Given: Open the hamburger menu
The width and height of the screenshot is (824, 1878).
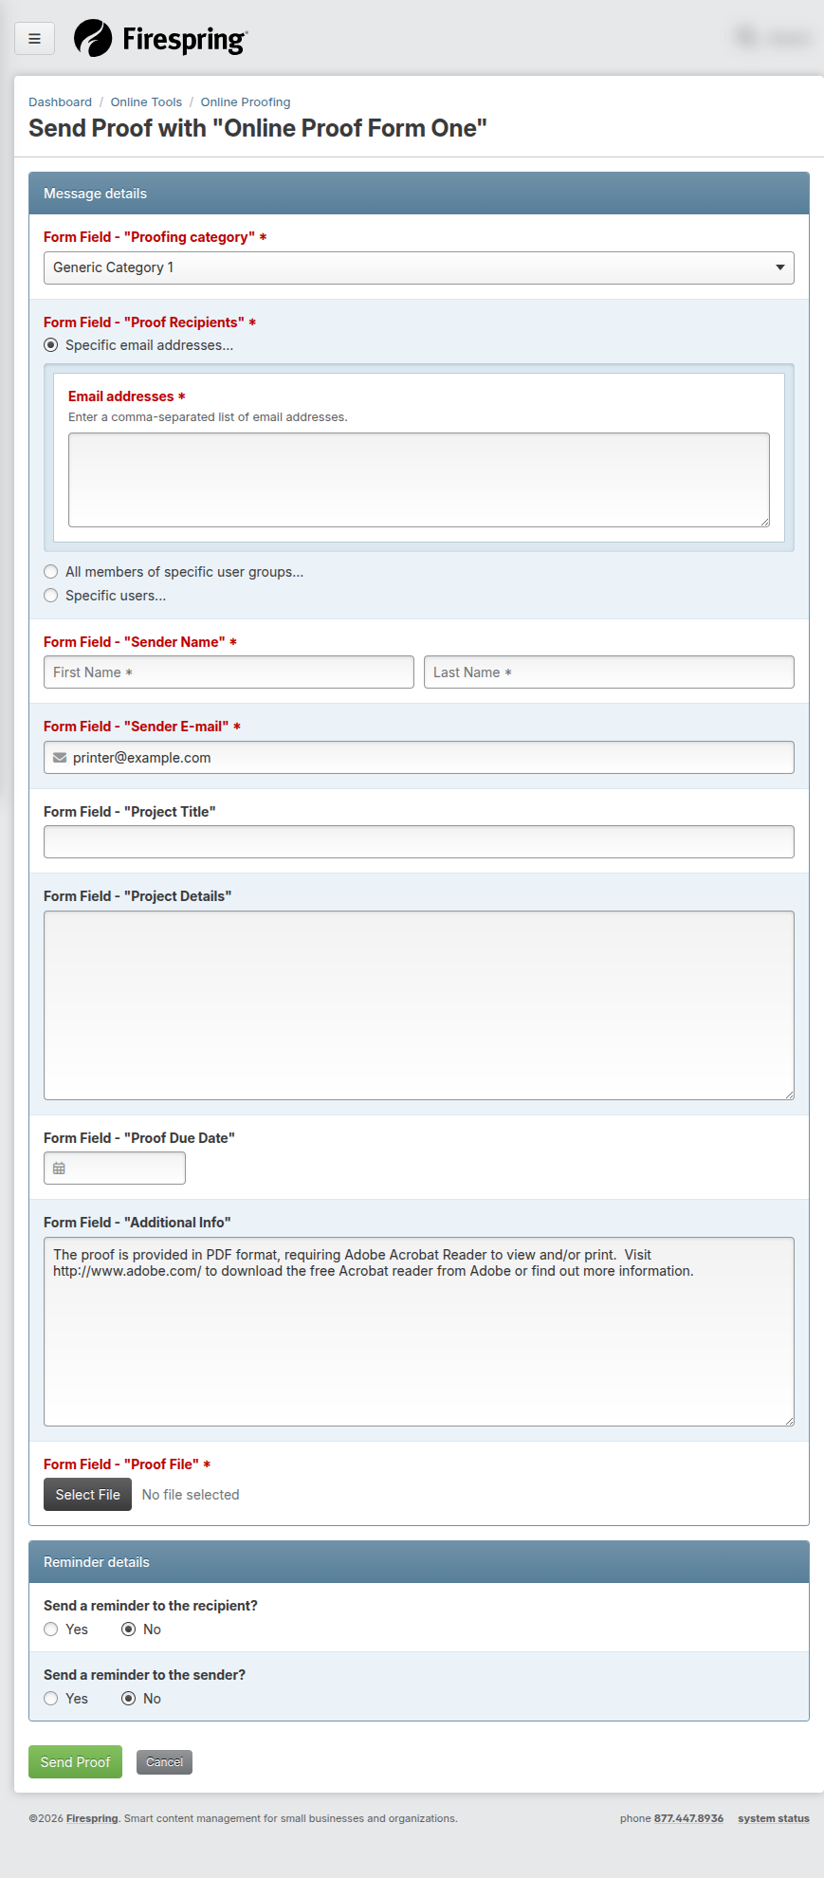Looking at the screenshot, I should 35,39.
